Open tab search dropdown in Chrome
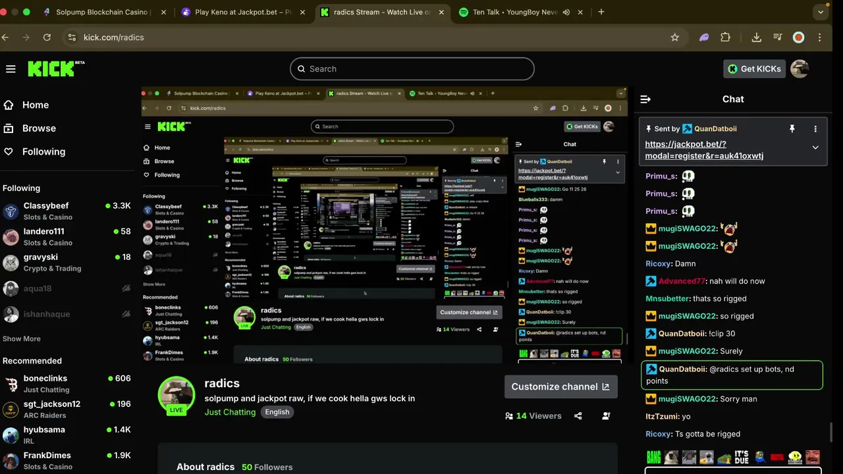Image resolution: width=843 pixels, height=474 pixels. click(821, 12)
